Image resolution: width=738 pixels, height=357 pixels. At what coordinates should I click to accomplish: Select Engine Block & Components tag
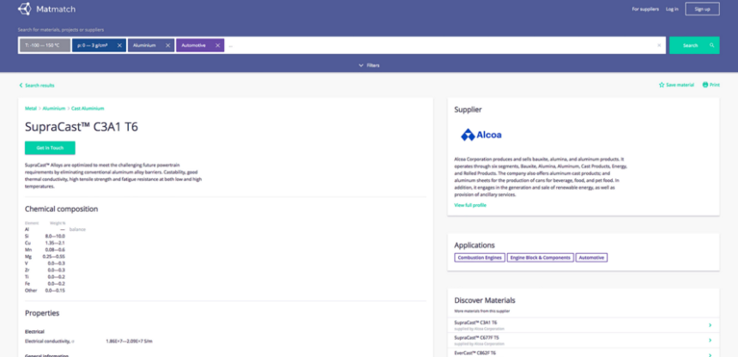(x=541, y=257)
